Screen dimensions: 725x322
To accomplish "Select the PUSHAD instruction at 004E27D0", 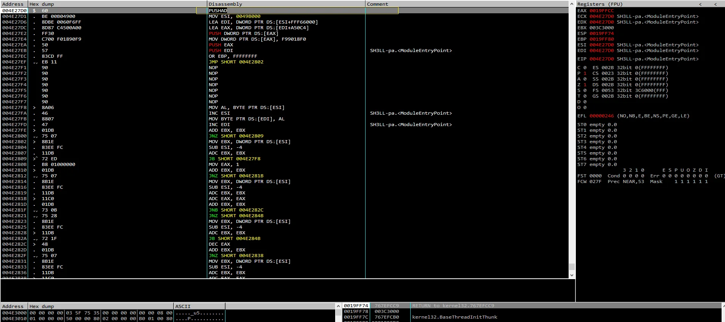I will coord(218,11).
